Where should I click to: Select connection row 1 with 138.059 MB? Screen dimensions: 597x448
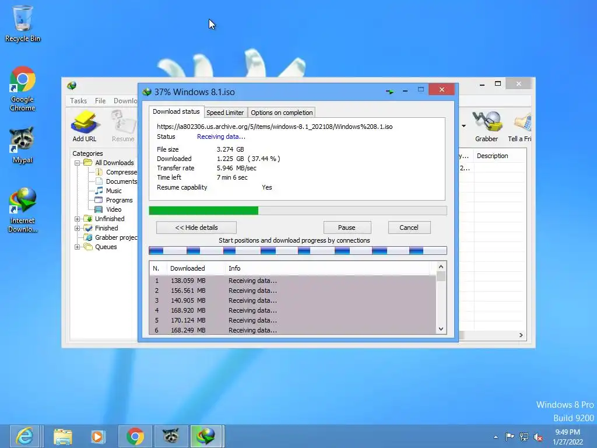293,281
